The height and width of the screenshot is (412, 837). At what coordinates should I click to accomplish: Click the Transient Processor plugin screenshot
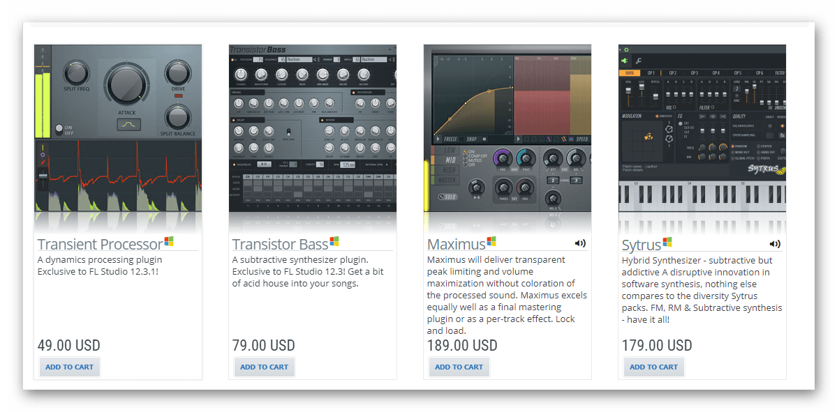tap(118, 128)
